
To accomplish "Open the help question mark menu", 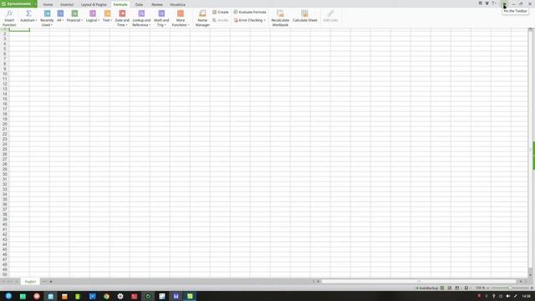I will (494, 3).
